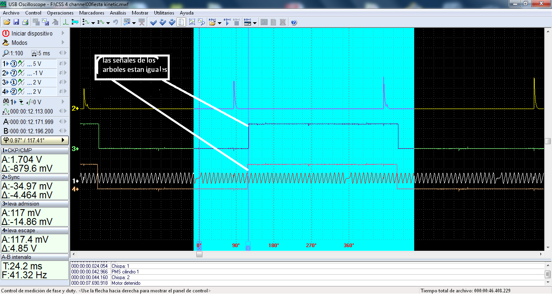Click the right stepper arrow beside 5 ms
Screen dimensions: 552x294
[65, 53]
